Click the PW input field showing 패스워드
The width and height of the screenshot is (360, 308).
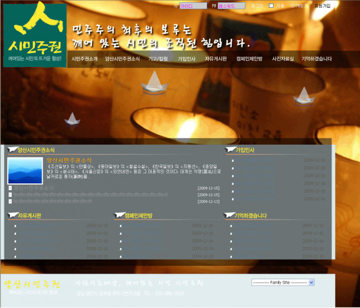click(x=232, y=6)
